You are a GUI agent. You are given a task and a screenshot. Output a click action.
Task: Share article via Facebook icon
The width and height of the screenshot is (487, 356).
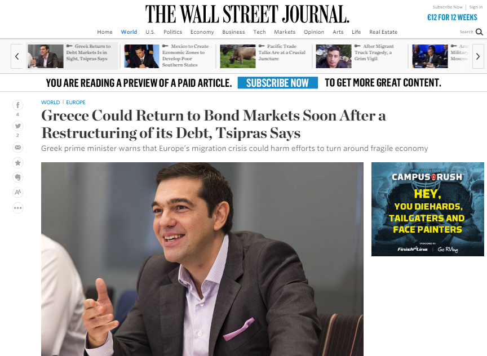(x=17, y=105)
